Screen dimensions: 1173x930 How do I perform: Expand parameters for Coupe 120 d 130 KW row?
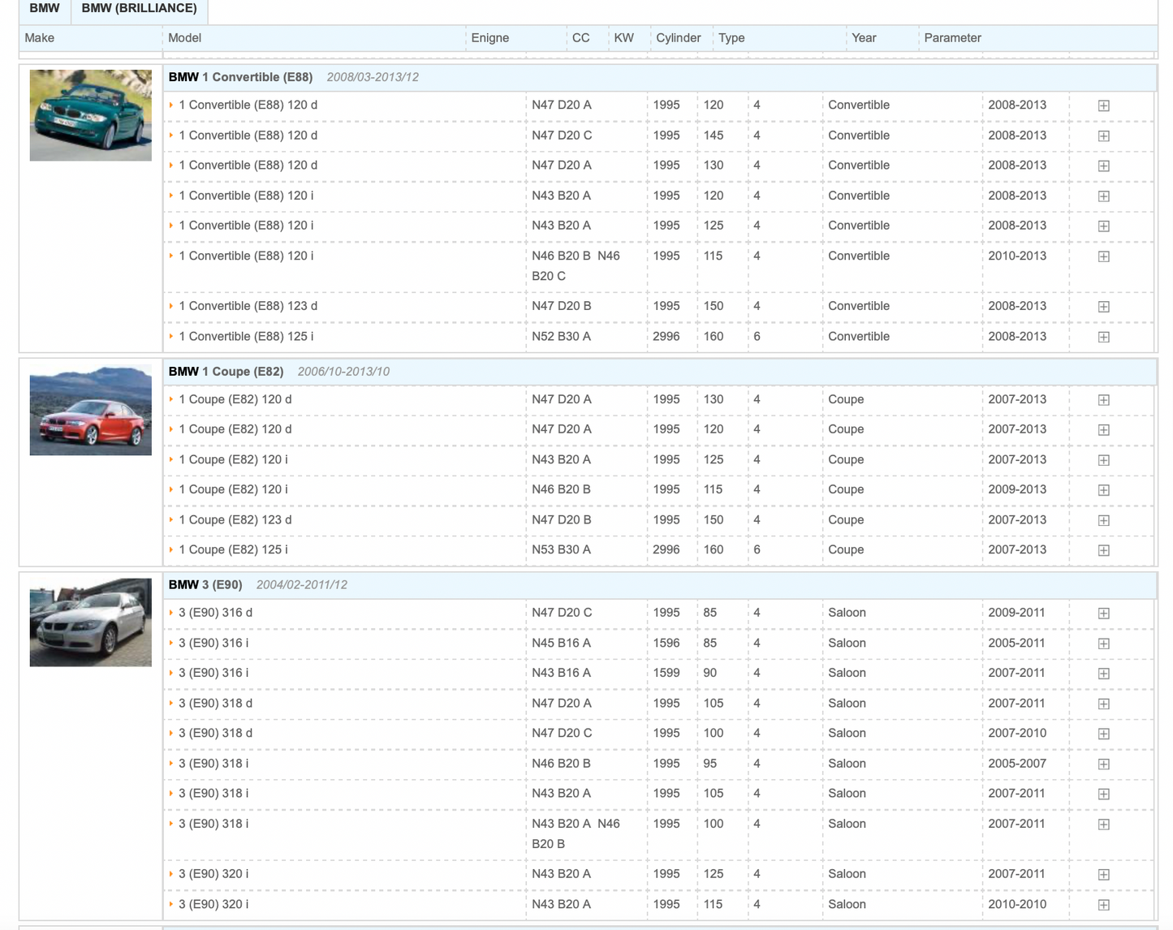click(1103, 400)
